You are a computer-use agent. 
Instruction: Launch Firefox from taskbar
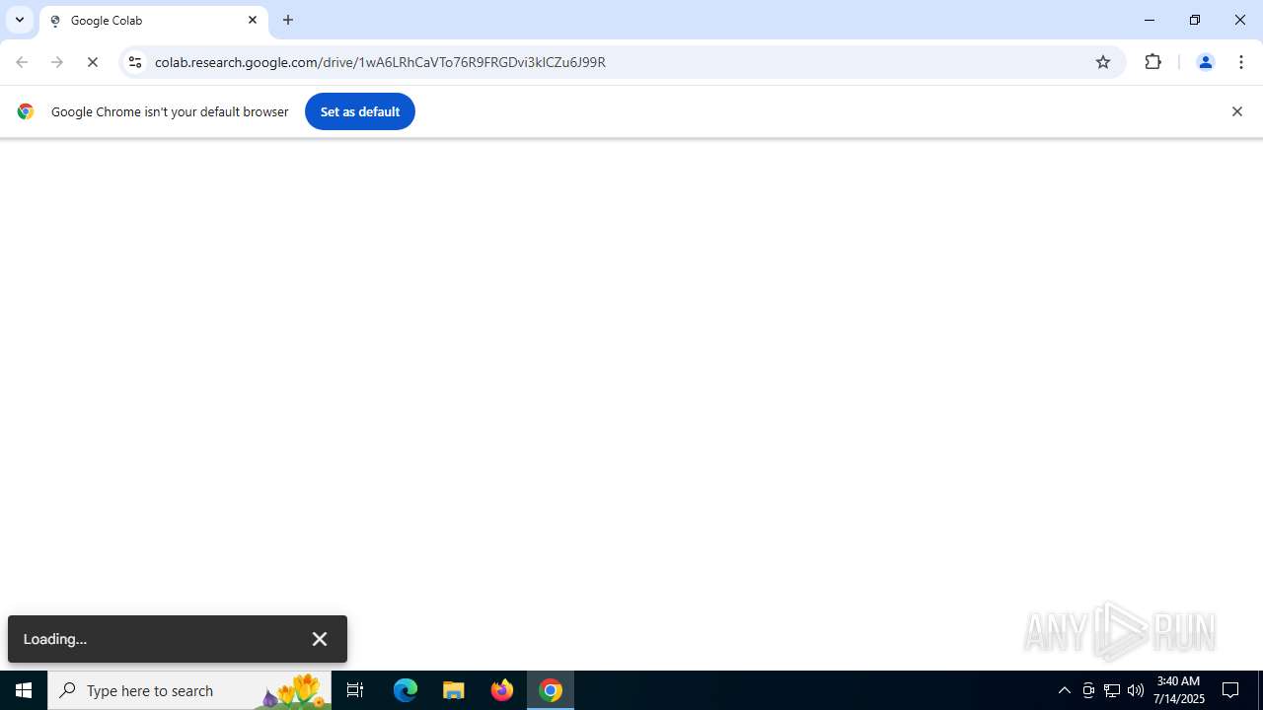[x=502, y=690]
